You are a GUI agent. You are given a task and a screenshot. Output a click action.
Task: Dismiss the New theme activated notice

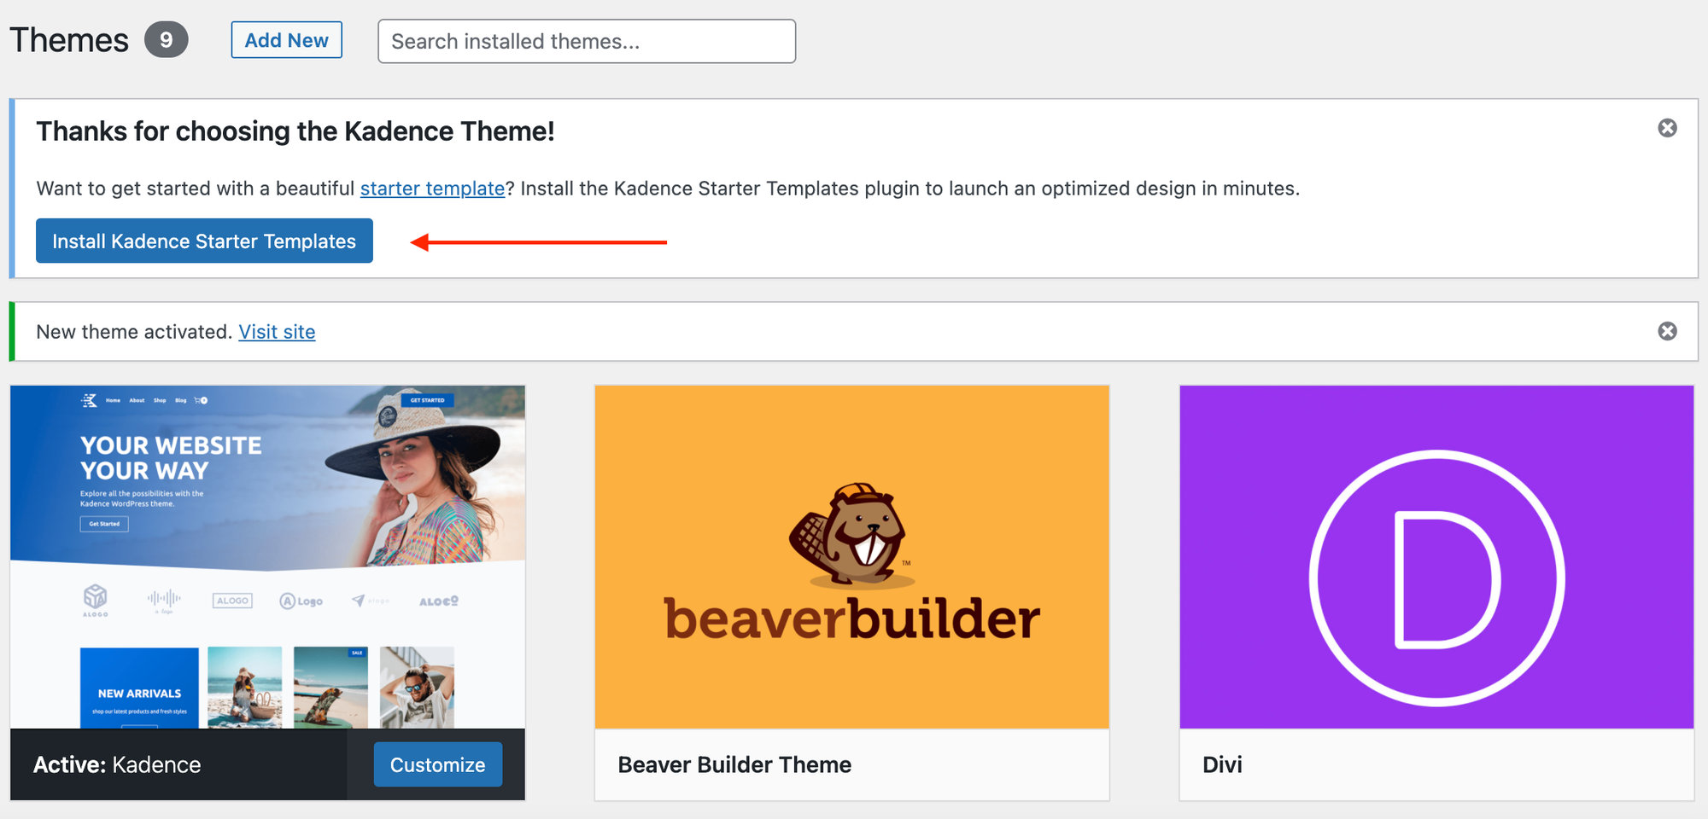coord(1667,331)
